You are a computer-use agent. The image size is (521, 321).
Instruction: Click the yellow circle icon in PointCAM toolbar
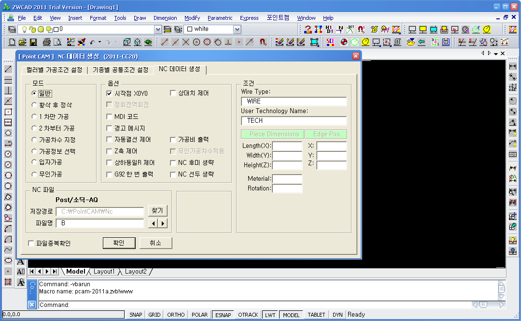tap(365, 42)
